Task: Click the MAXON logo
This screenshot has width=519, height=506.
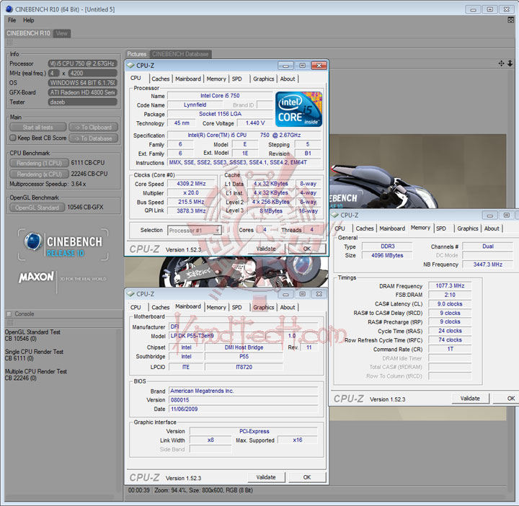Action: click(36, 277)
